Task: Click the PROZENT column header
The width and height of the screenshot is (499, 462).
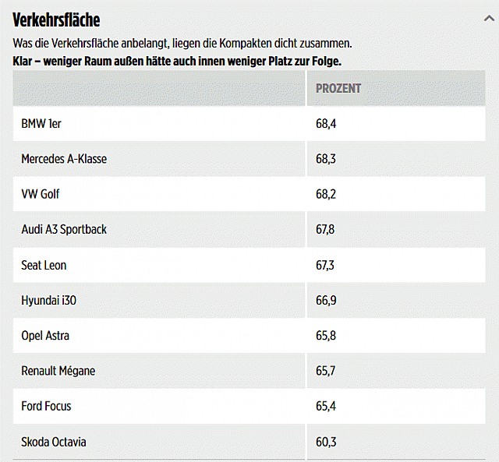Action: pyautogui.click(x=338, y=88)
